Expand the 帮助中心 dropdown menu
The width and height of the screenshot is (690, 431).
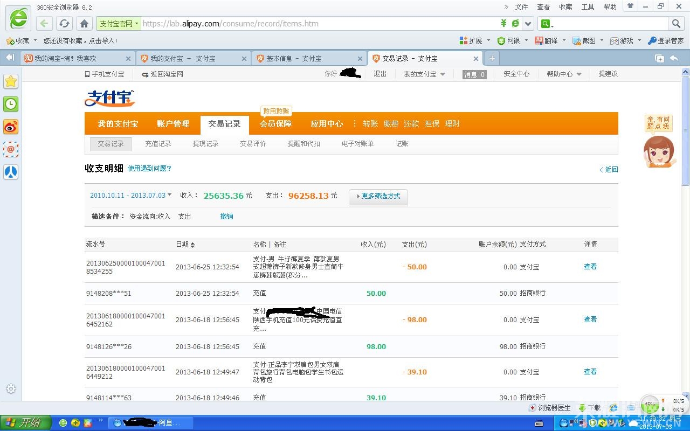[564, 74]
